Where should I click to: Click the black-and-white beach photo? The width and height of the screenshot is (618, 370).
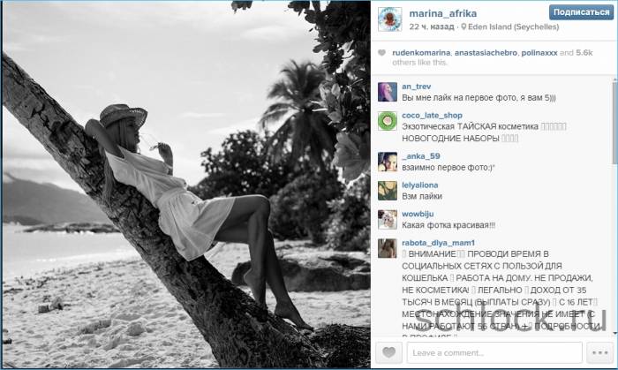point(186,185)
